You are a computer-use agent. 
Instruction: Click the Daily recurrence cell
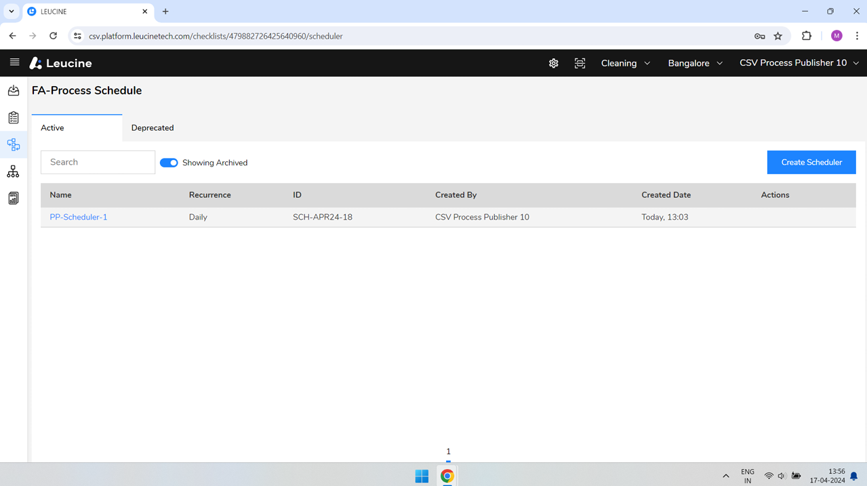[x=198, y=217]
